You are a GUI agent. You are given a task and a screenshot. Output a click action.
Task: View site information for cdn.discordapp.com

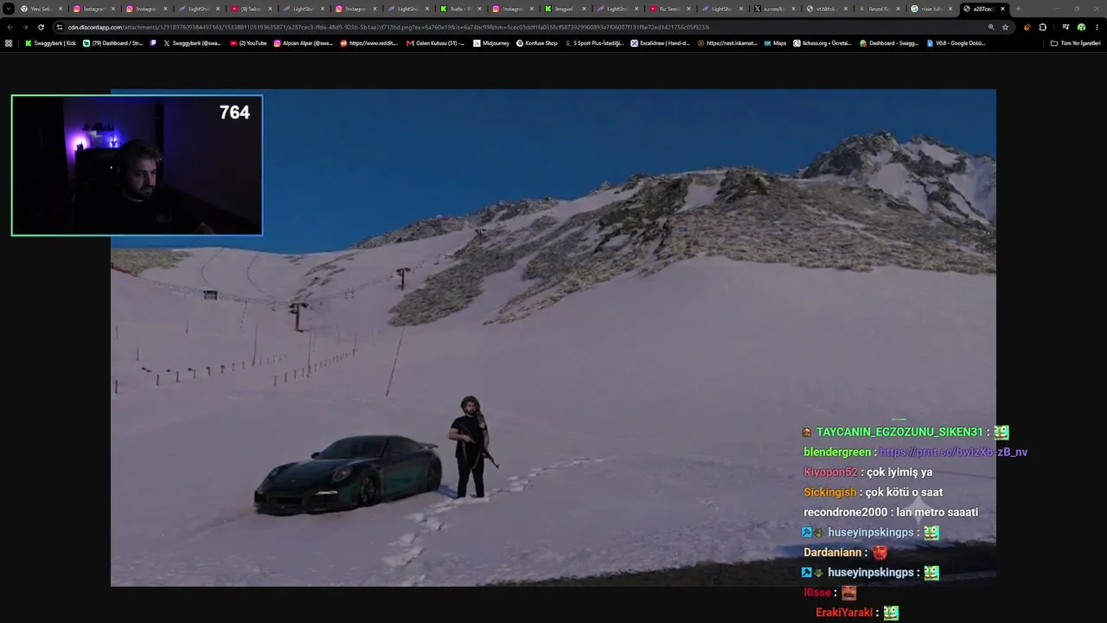[60, 27]
